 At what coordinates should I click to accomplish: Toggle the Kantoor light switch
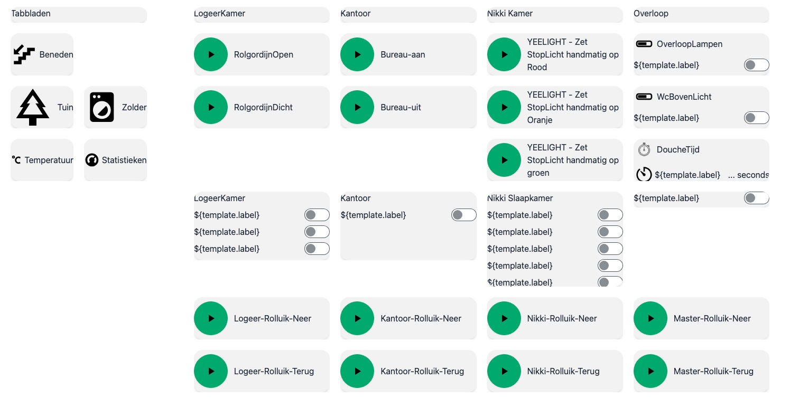(x=463, y=215)
